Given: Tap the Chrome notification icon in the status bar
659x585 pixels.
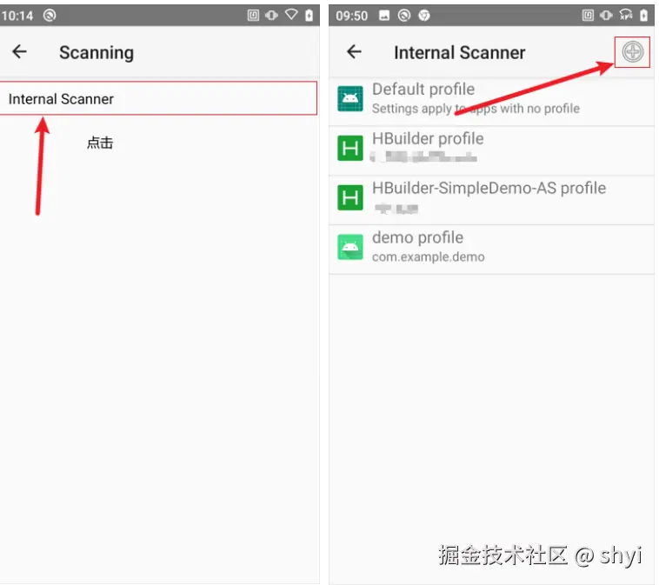Looking at the screenshot, I should 424,16.
